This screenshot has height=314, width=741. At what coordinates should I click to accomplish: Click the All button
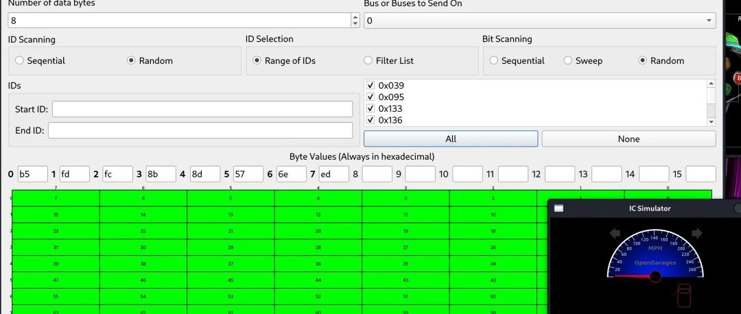point(451,138)
